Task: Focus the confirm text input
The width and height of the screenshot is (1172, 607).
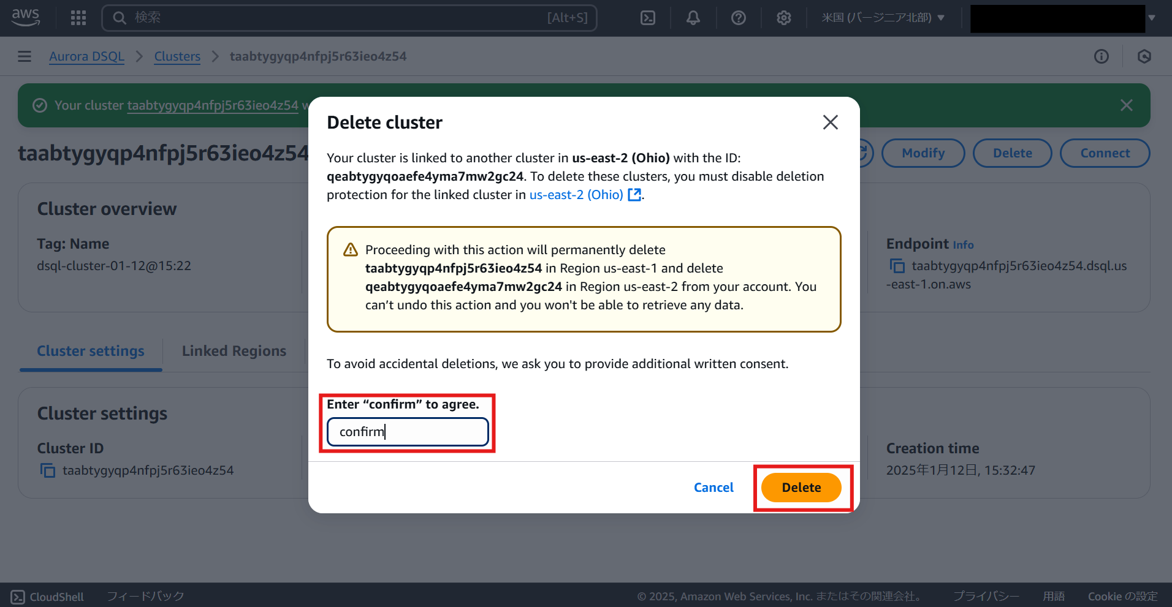Action: pyautogui.click(x=408, y=432)
